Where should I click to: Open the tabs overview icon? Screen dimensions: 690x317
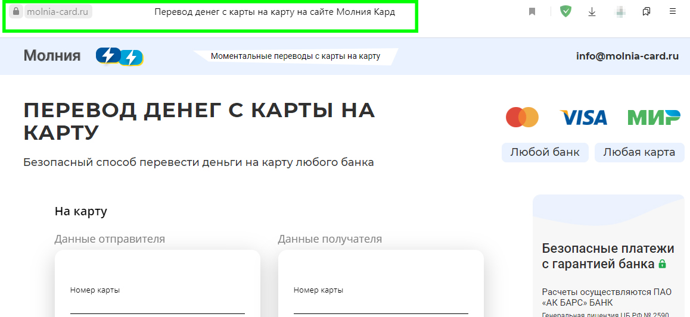(647, 11)
